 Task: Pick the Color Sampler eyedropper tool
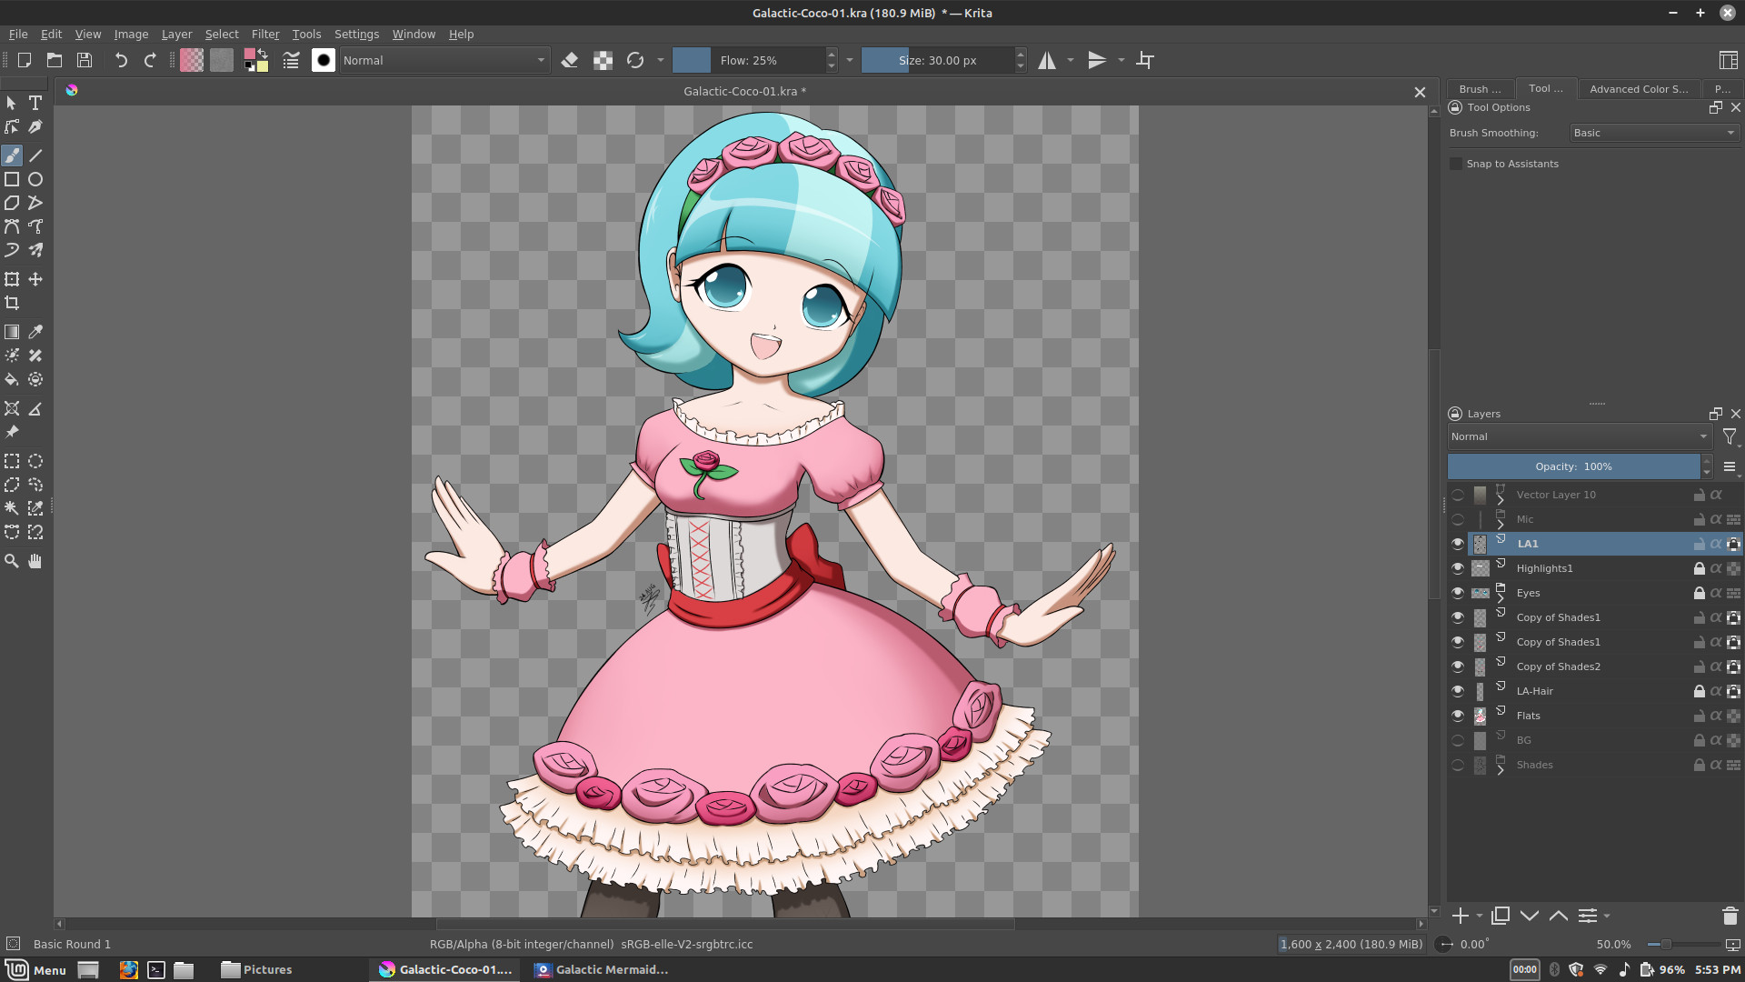[x=35, y=332]
